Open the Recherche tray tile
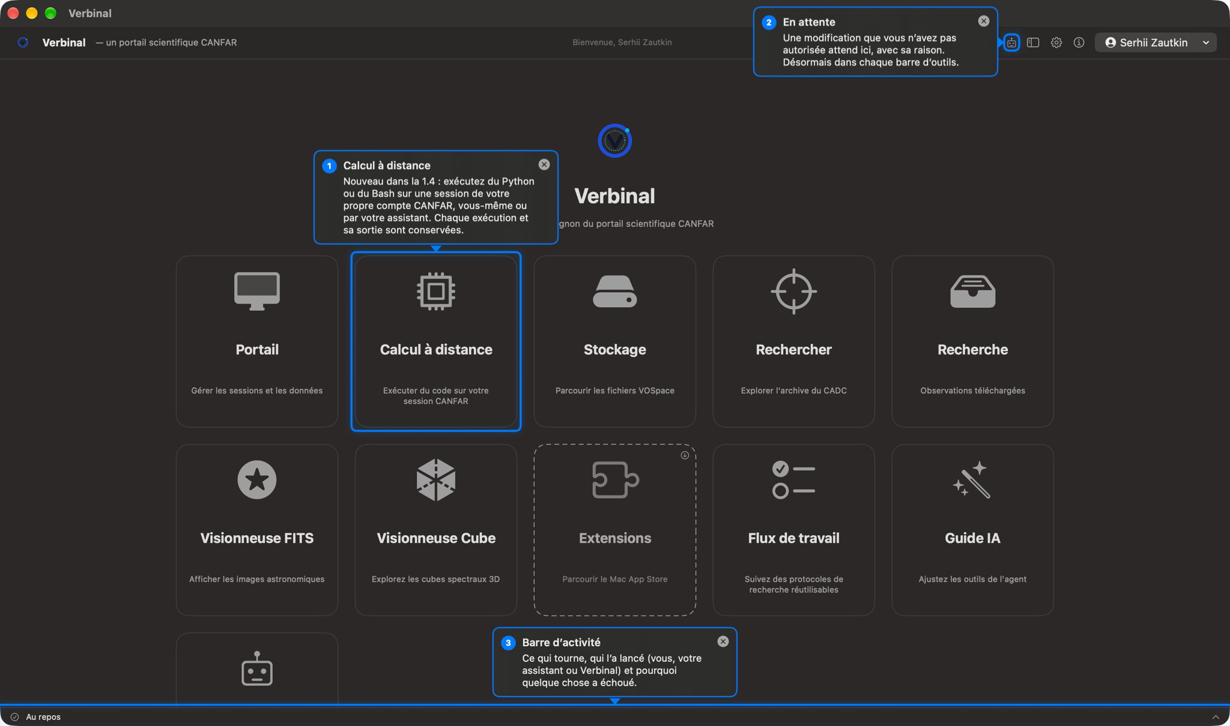The image size is (1230, 726). click(x=972, y=341)
